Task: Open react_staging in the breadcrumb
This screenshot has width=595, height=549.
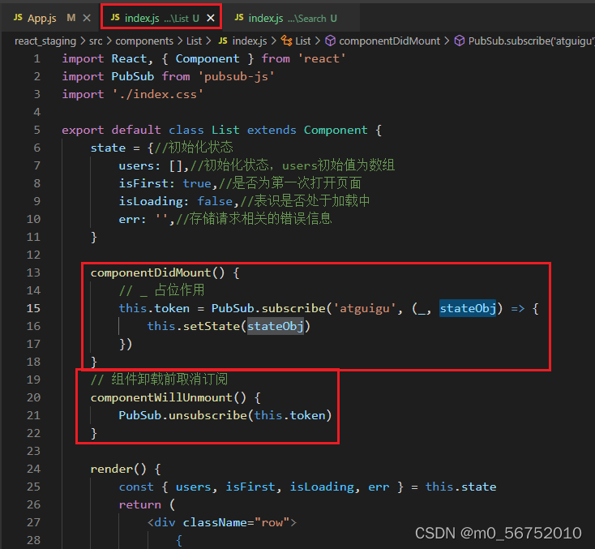Action: (x=45, y=41)
